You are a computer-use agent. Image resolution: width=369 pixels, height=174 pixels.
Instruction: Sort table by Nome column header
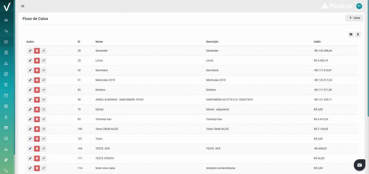[99, 42]
